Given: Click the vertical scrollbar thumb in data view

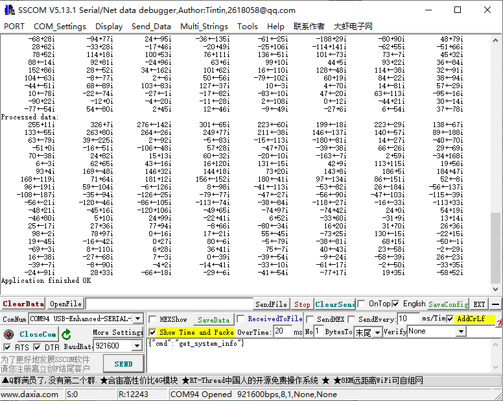Looking at the screenshot, I should pyautogui.click(x=496, y=247).
